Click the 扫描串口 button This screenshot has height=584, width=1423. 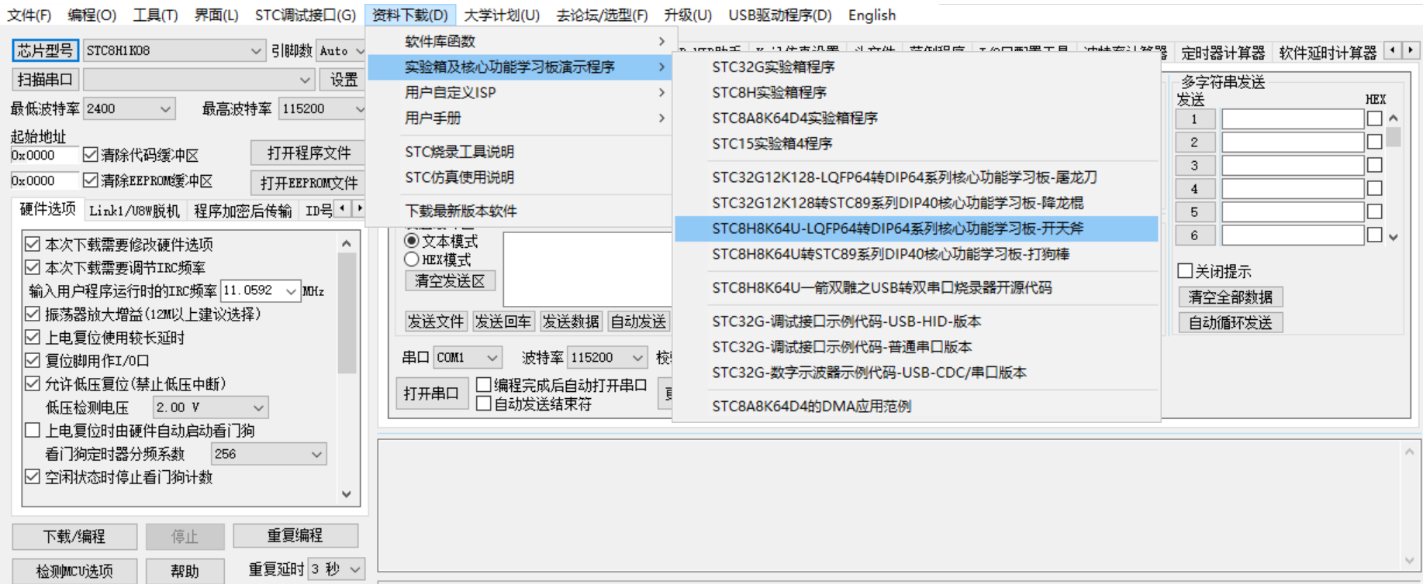point(45,80)
